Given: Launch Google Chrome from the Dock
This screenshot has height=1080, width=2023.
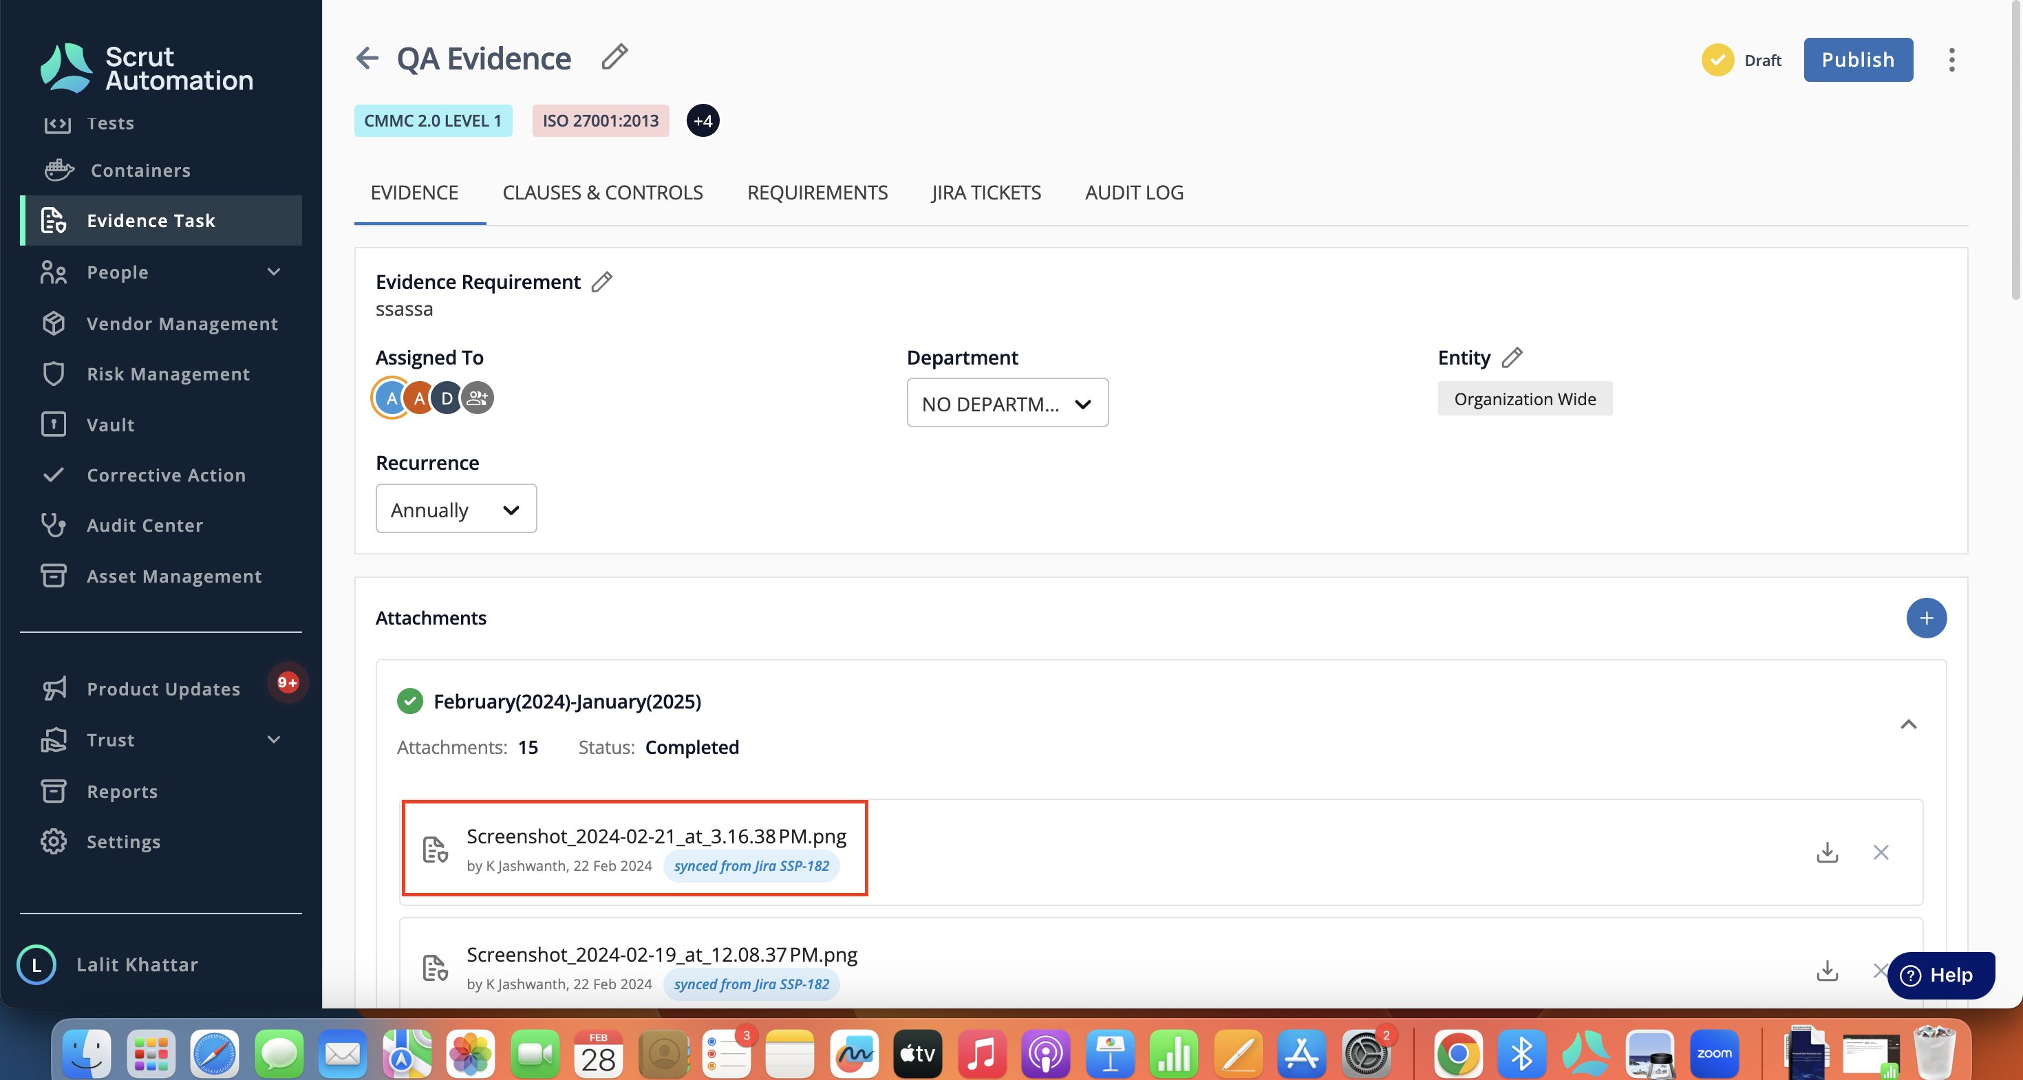Looking at the screenshot, I should [x=1457, y=1052].
